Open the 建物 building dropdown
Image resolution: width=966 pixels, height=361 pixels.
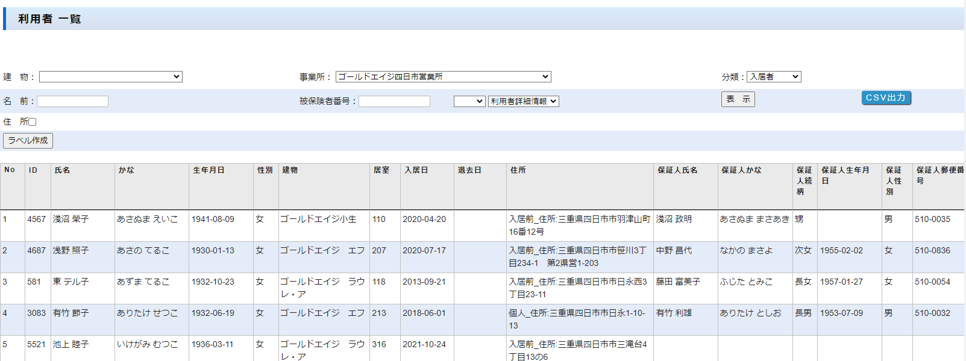(111, 77)
